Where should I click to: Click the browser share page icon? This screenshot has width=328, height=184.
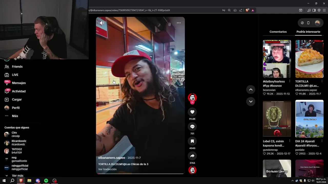(241, 10)
